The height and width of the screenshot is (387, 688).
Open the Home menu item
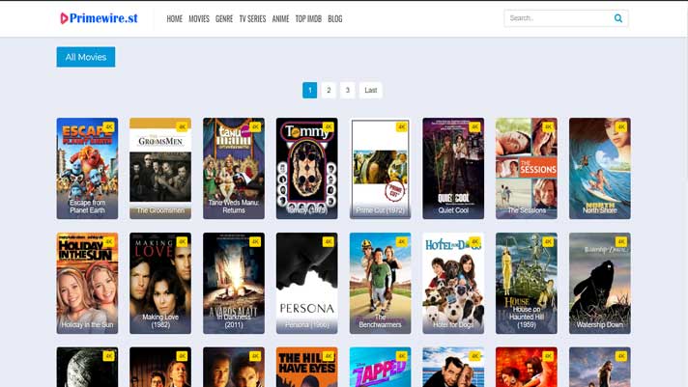174,19
